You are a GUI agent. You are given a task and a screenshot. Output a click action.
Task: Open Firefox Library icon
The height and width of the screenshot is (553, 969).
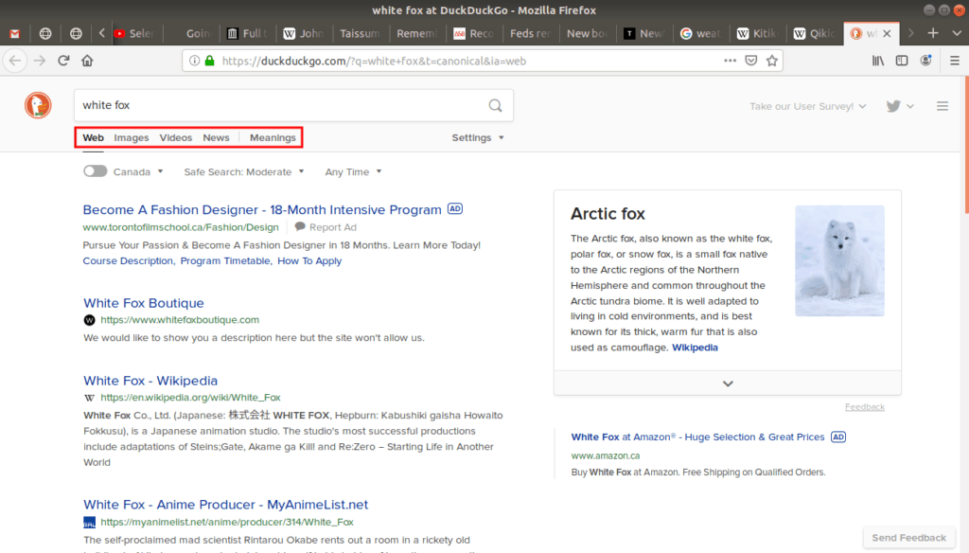click(x=878, y=61)
